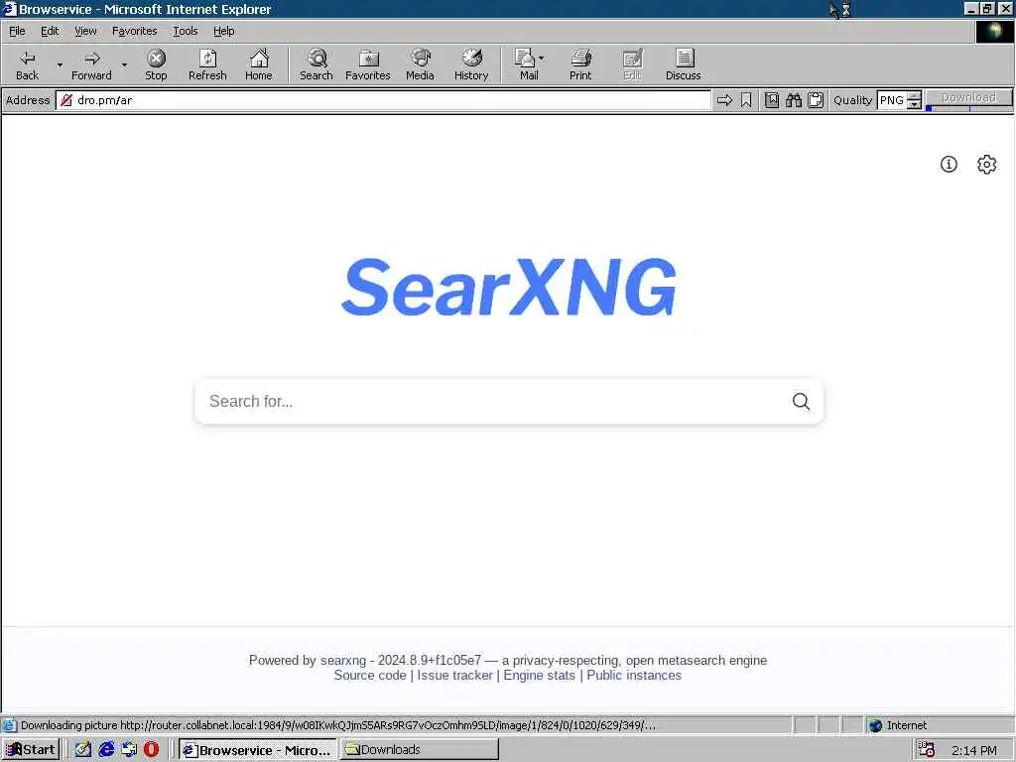Open the File menu
This screenshot has width=1016, height=762.
[17, 31]
